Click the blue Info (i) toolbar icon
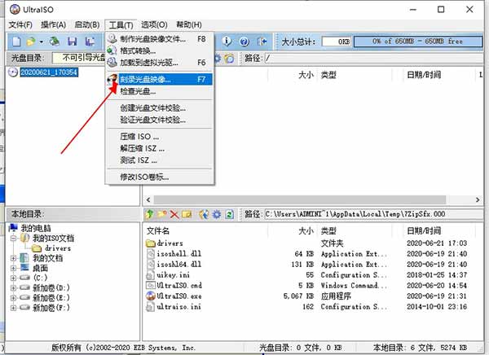489x355 pixels. coord(227,42)
